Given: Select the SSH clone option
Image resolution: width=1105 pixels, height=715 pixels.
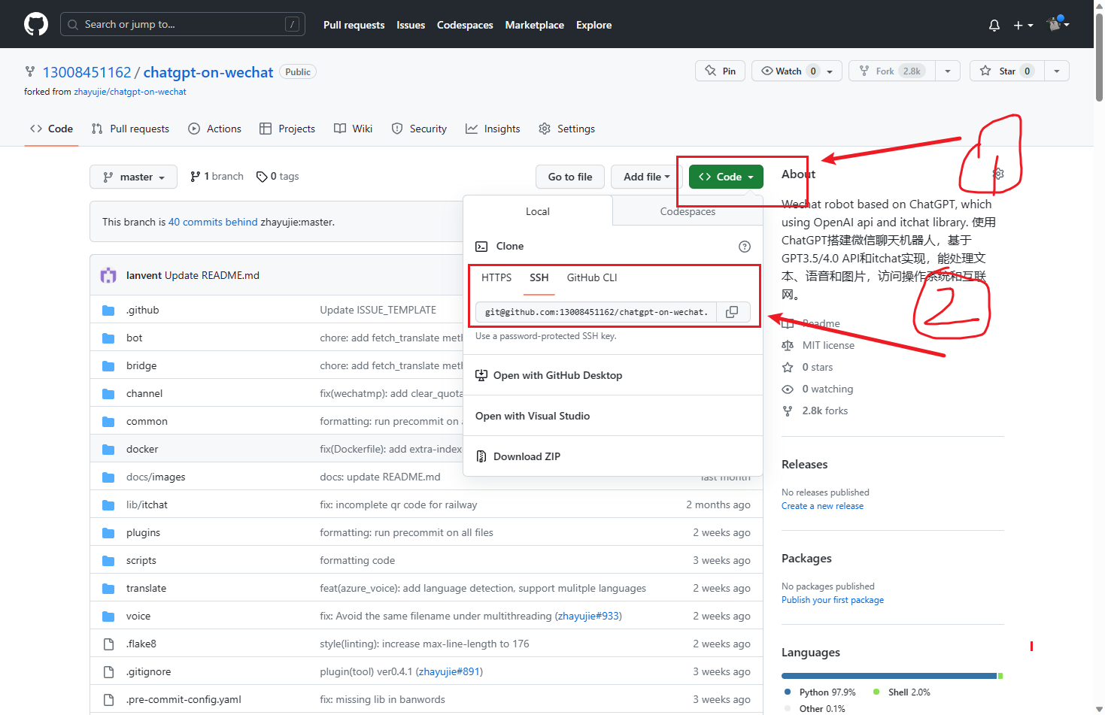Looking at the screenshot, I should click(539, 277).
